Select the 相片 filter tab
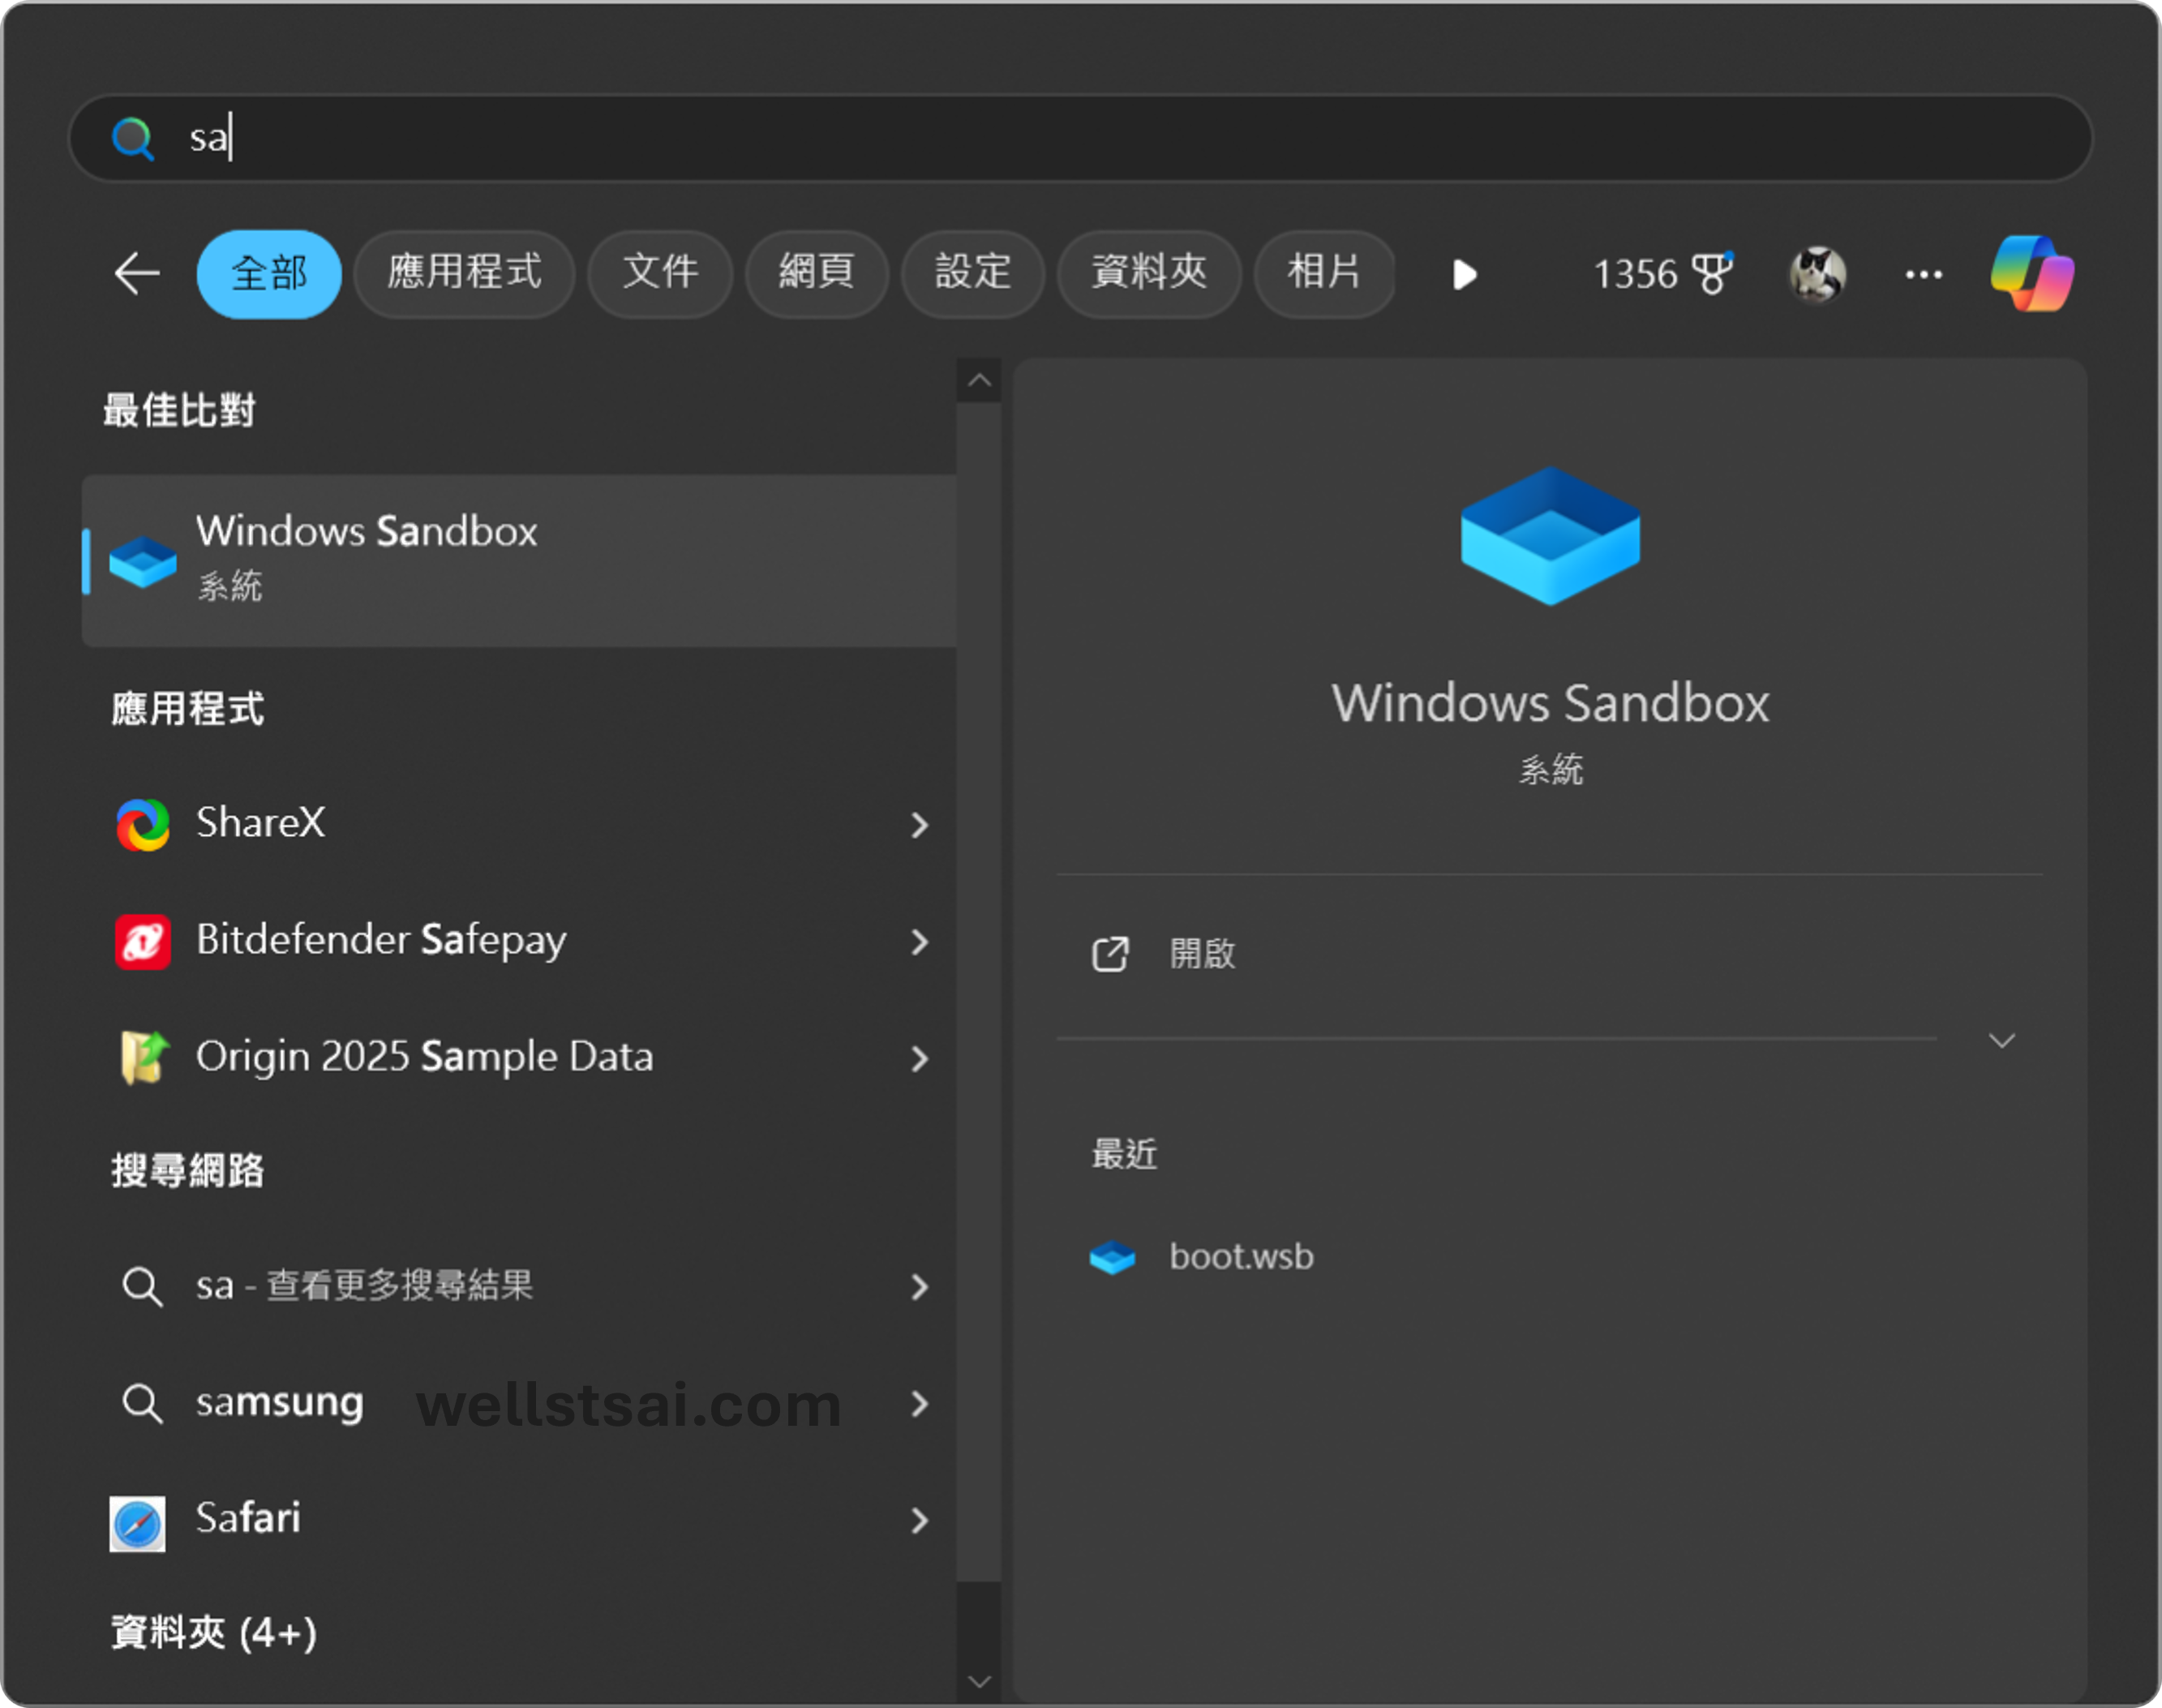This screenshot has width=2162, height=1708. click(x=1325, y=274)
